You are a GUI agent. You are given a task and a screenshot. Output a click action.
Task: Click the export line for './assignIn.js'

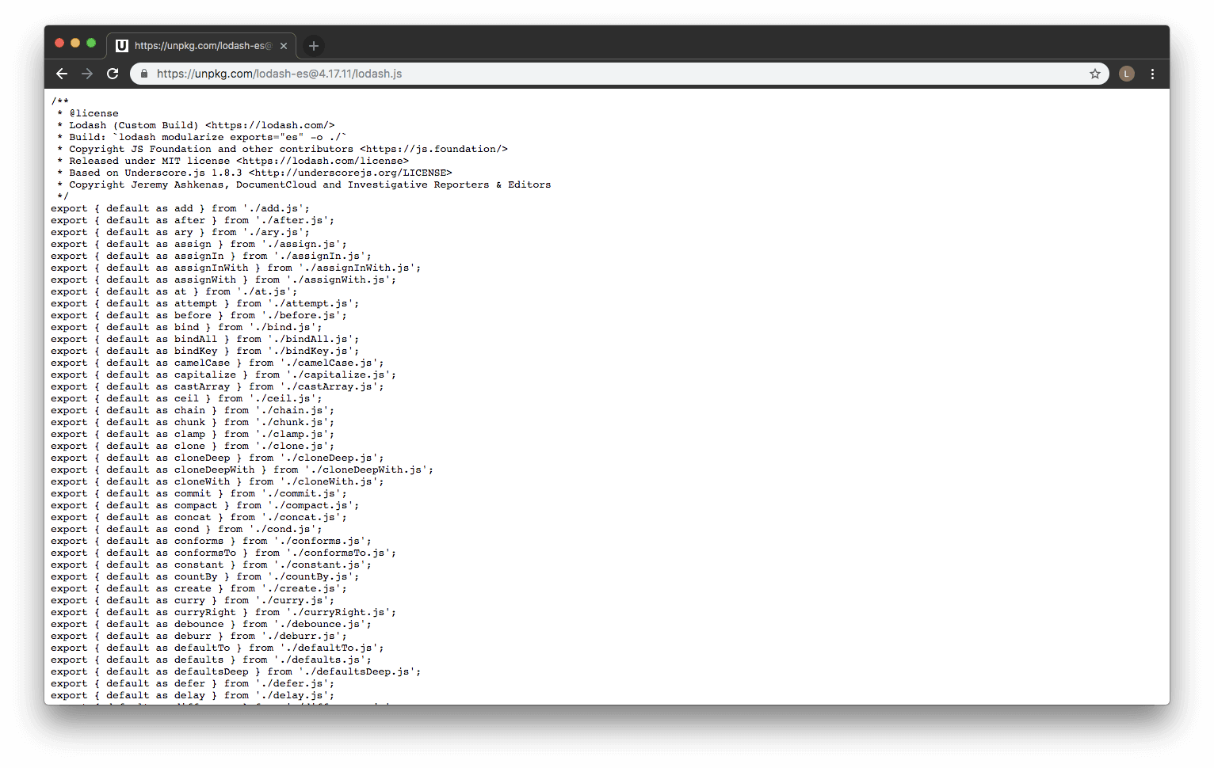211,256
